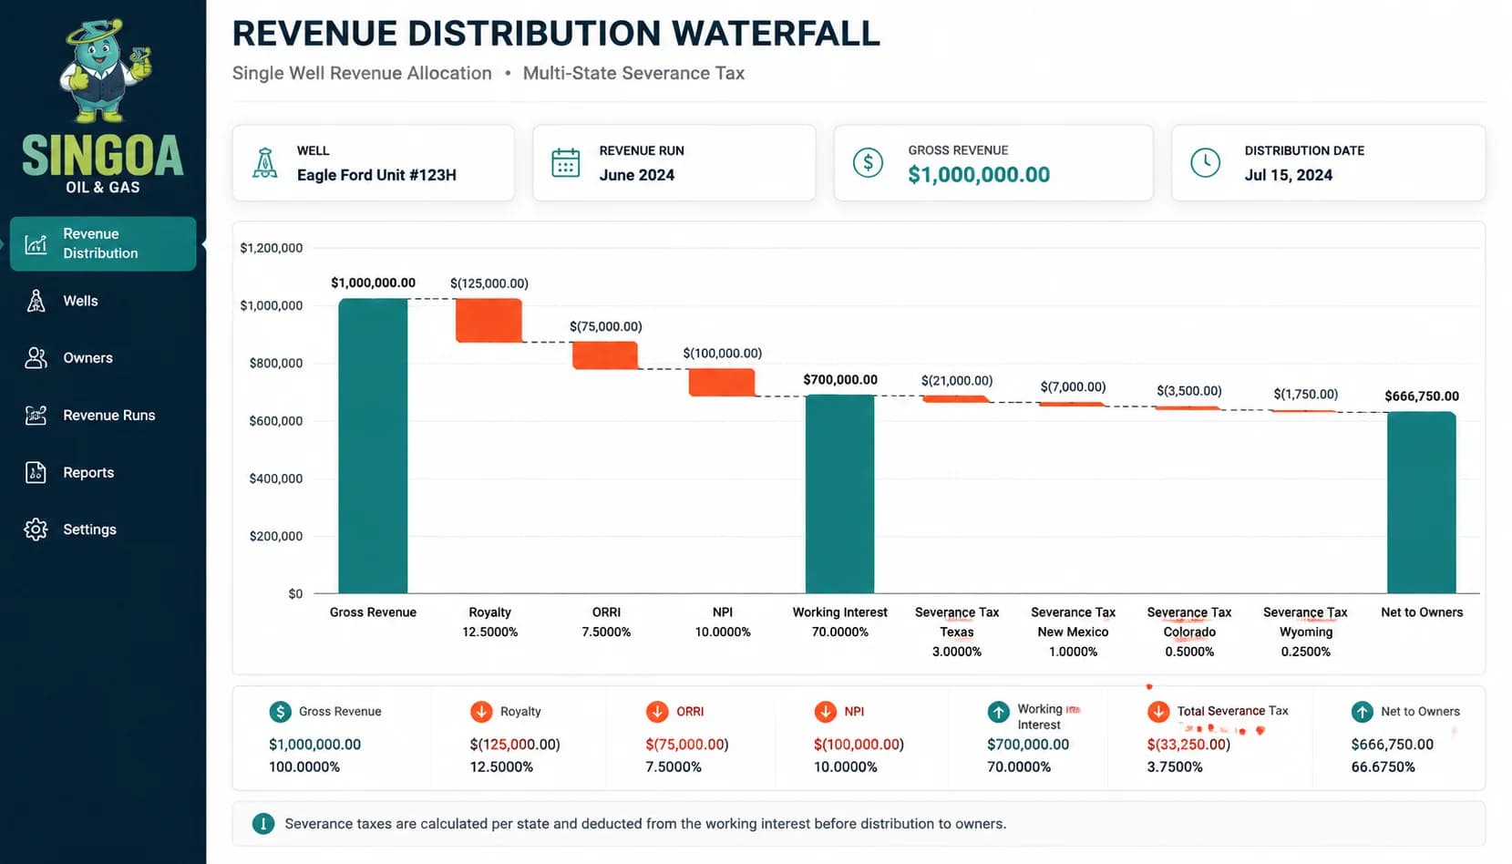
Task: Click the orange Royalty waterfall bar
Action: coord(489,321)
